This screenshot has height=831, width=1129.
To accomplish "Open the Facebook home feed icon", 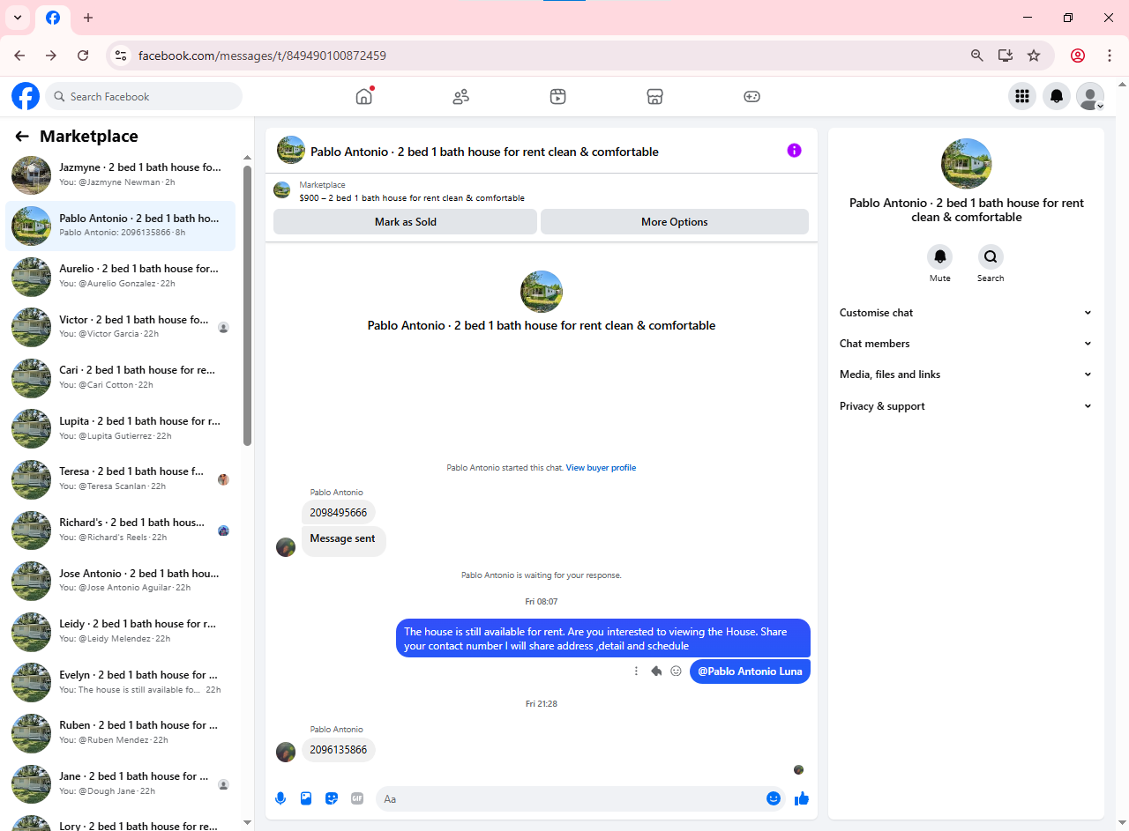I will 364,97.
